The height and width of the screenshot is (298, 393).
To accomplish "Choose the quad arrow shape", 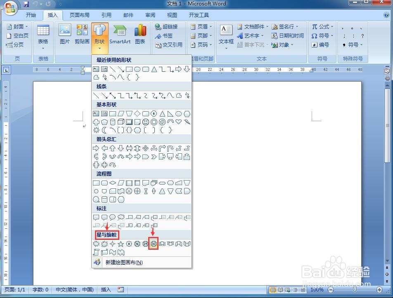I will pos(145,148).
